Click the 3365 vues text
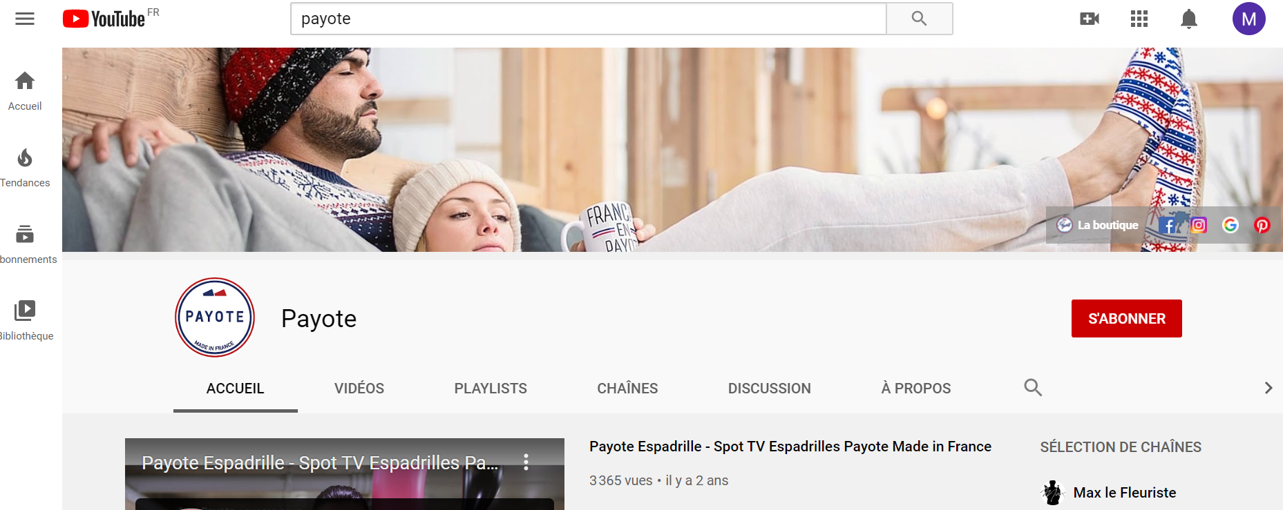The image size is (1283, 510). (x=620, y=480)
